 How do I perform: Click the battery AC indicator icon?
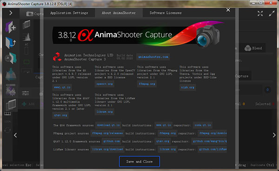coord(27,49)
